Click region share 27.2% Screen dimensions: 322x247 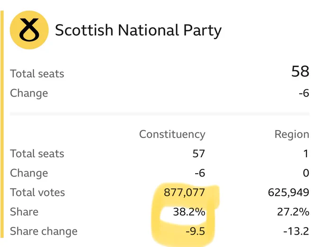tap(293, 212)
